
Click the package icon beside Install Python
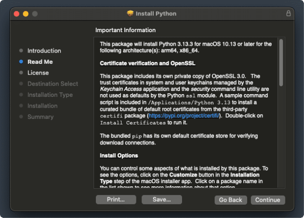pyautogui.click(x=130, y=14)
